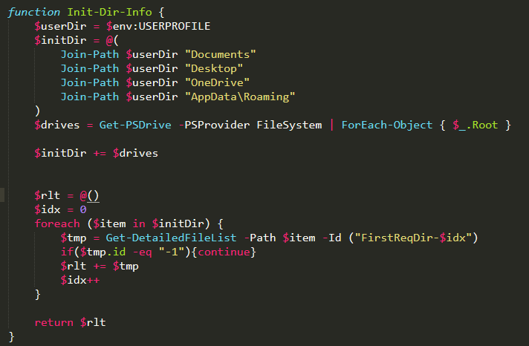Image resolution: width=529 pixels, height=346 pixels.
Task: Click Join-Path on the AppData\Roaming line
Action: click(x=90, y=97)
